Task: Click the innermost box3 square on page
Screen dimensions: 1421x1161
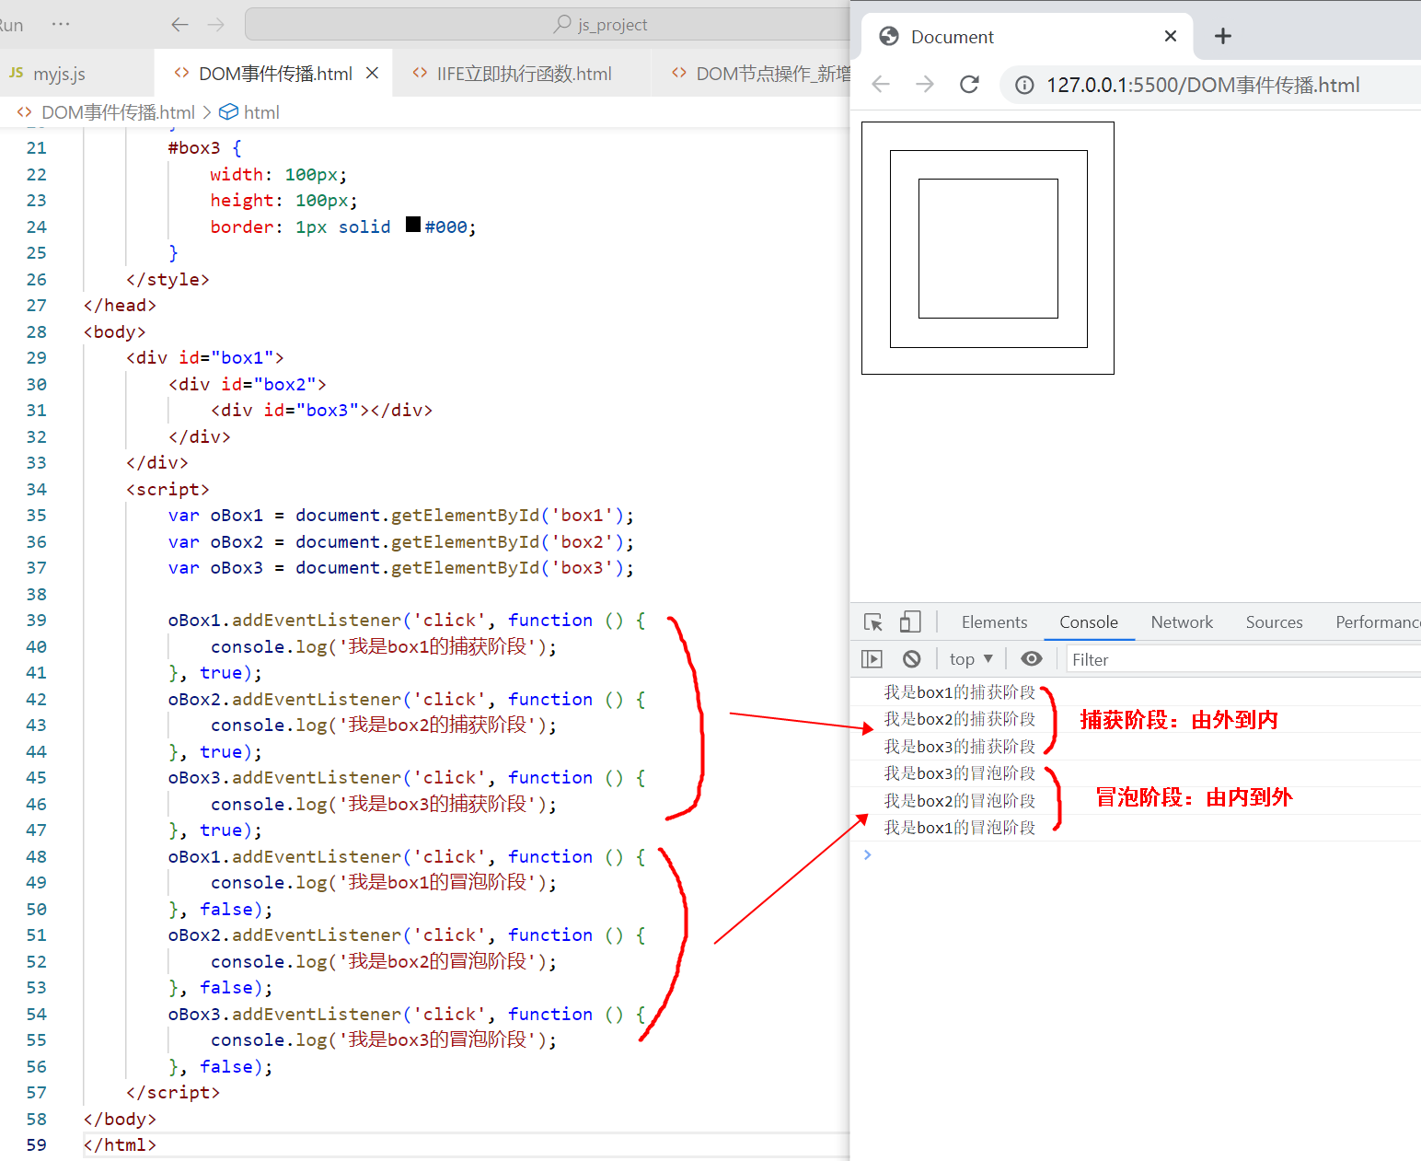Action: 988,249
